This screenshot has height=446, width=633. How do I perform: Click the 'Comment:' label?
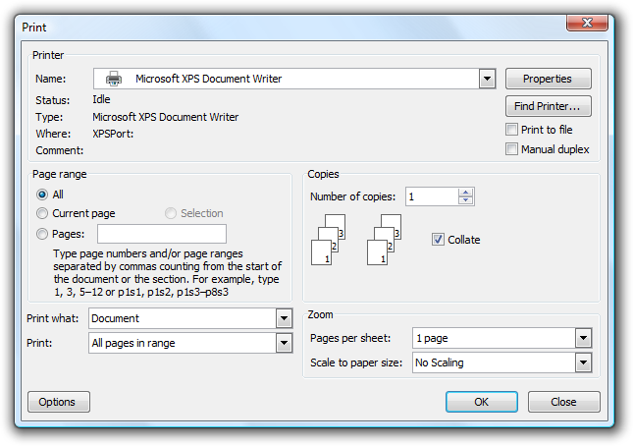pyautogui.click(x=59, y=150)
